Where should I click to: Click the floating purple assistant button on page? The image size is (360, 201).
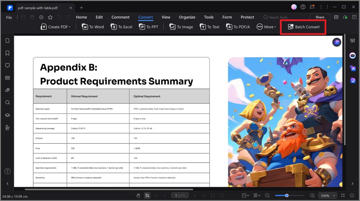point(336,42)
